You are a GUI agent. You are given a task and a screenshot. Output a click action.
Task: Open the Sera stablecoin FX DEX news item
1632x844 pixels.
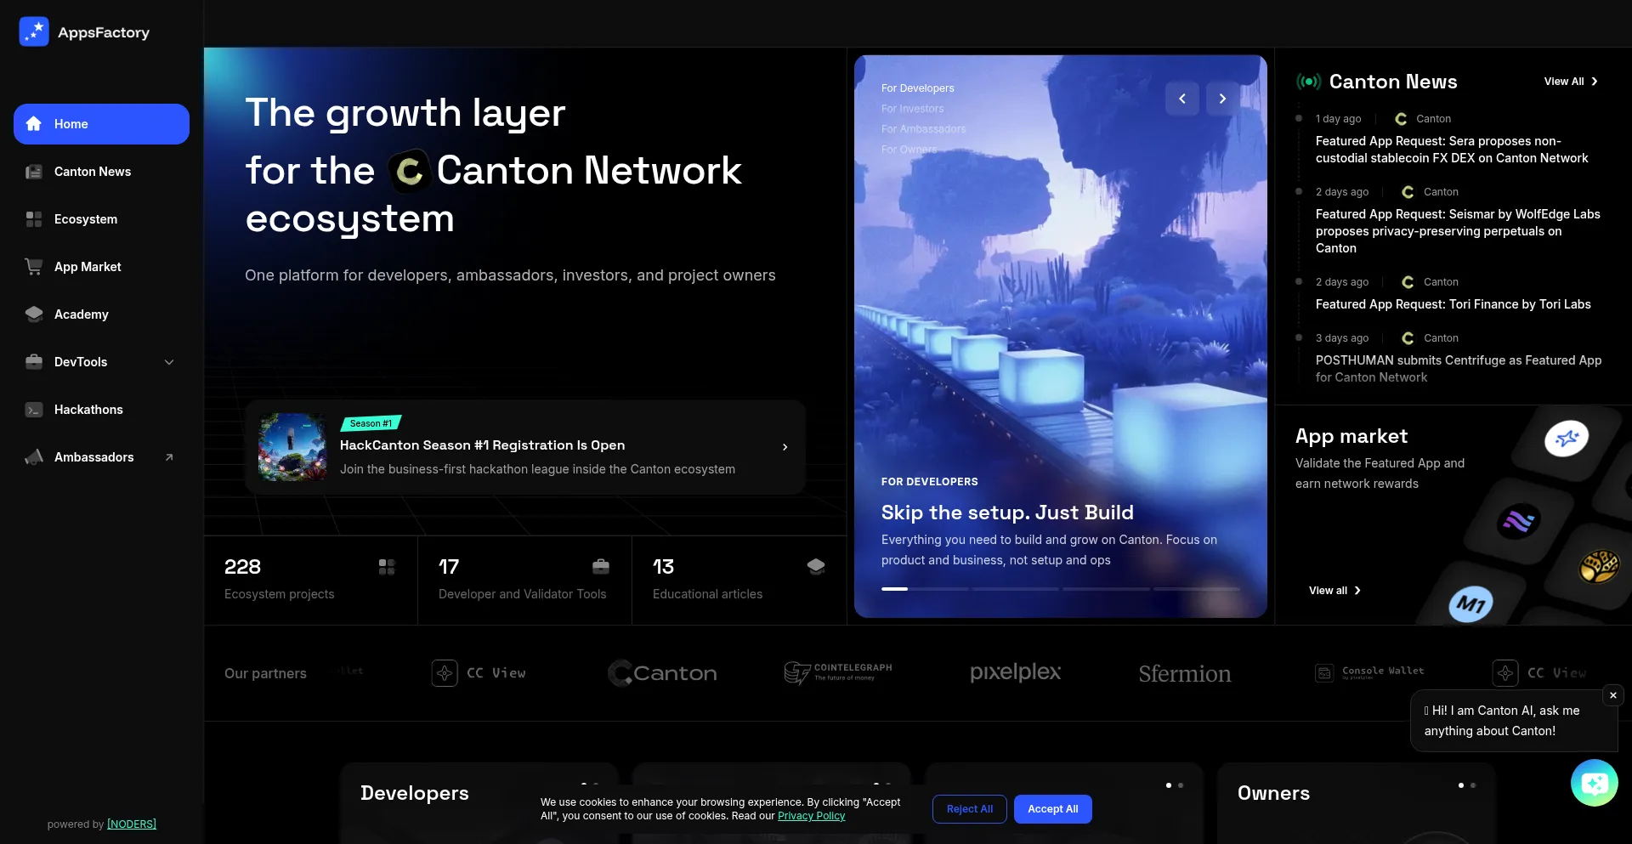coord(1452,150)
